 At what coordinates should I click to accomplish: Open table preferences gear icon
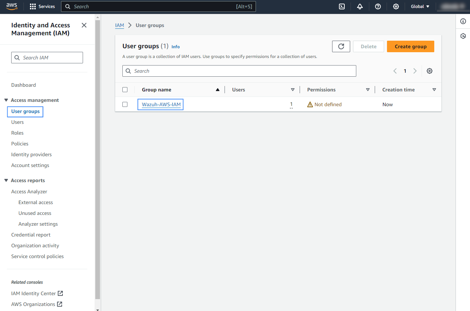pyautogui.click(x=429, y=71)
